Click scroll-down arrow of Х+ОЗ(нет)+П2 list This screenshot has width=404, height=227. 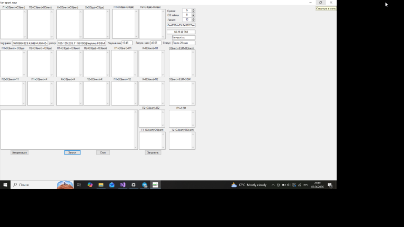[163, 103]
